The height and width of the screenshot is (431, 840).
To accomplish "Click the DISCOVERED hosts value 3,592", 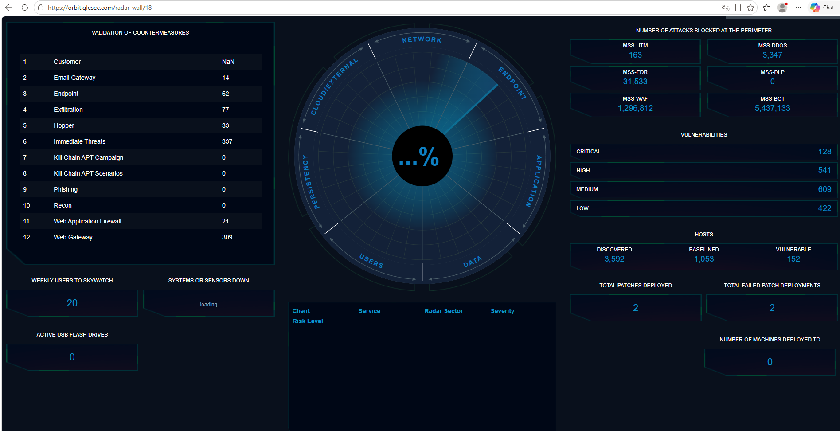I will [x=614, y=259].
